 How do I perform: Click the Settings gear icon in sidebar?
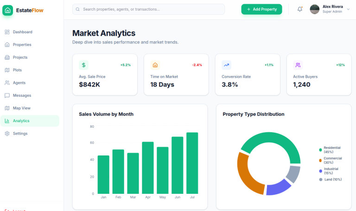pos(7,134)
